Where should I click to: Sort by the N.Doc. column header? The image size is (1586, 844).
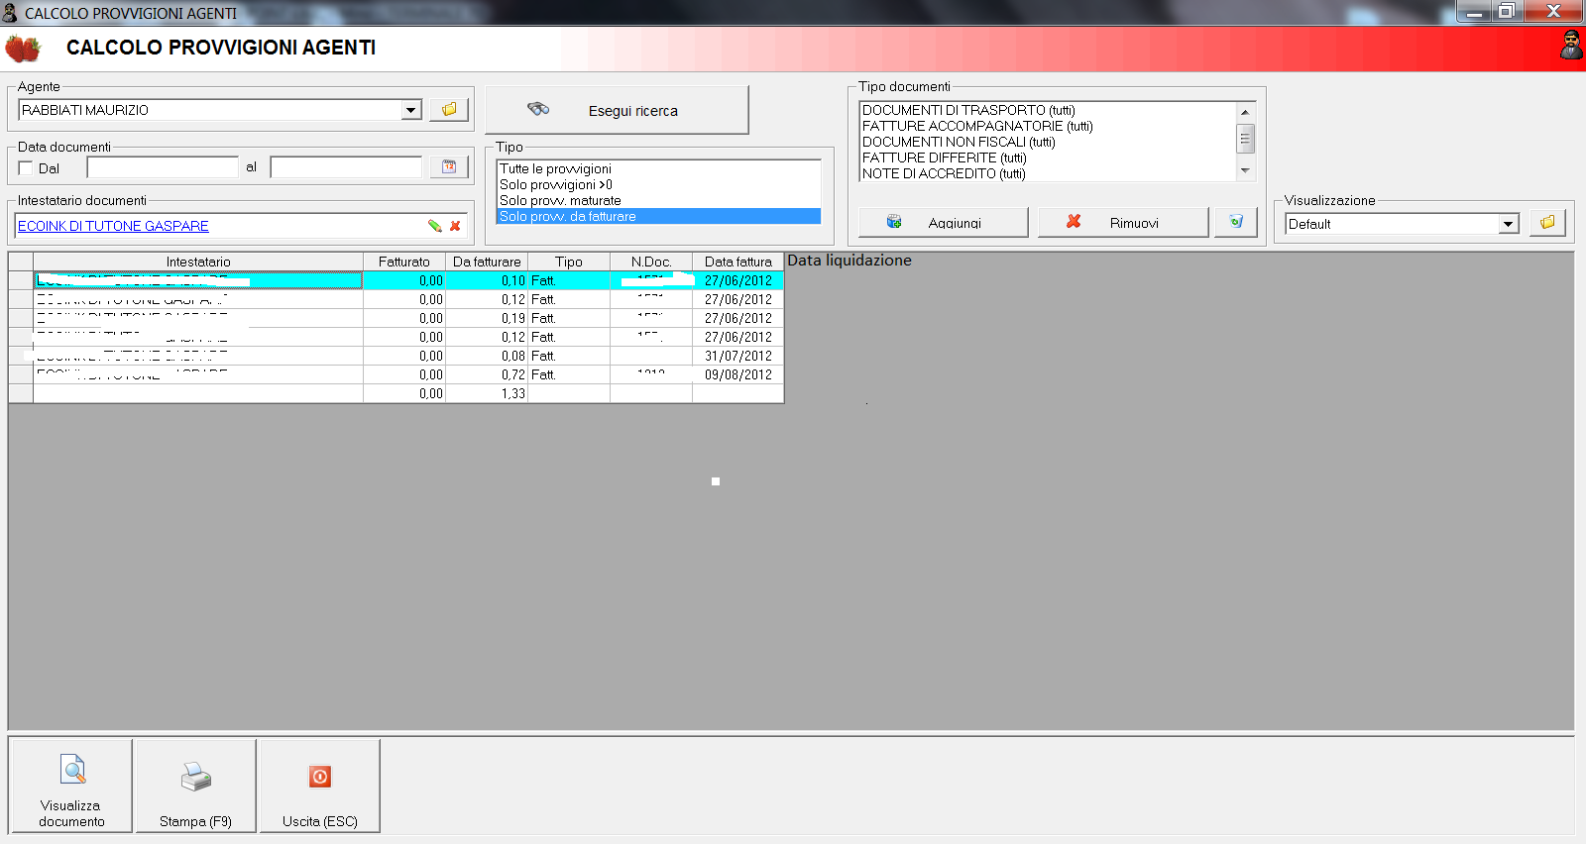(x=651, y=262)
